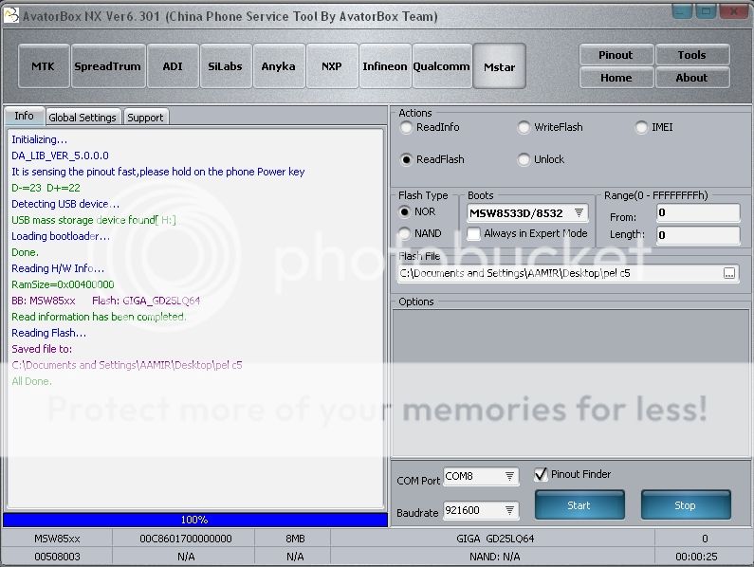The width and height of the screenshot is (754, 567).
Task: Uncheck the Pinout Finder checkbox
Action: pos(541,474)
